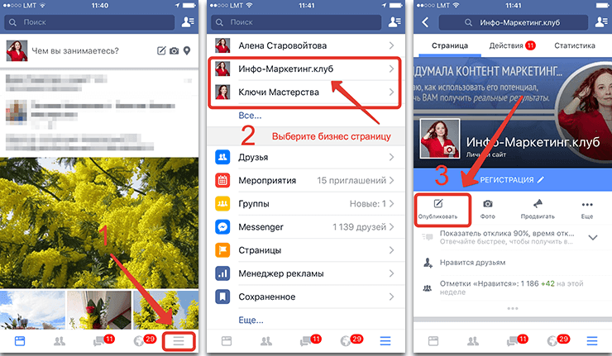This screenshot has width=612, height=356.
Task: Open contacts icon at top right of first phone
Action: point(188,21)
